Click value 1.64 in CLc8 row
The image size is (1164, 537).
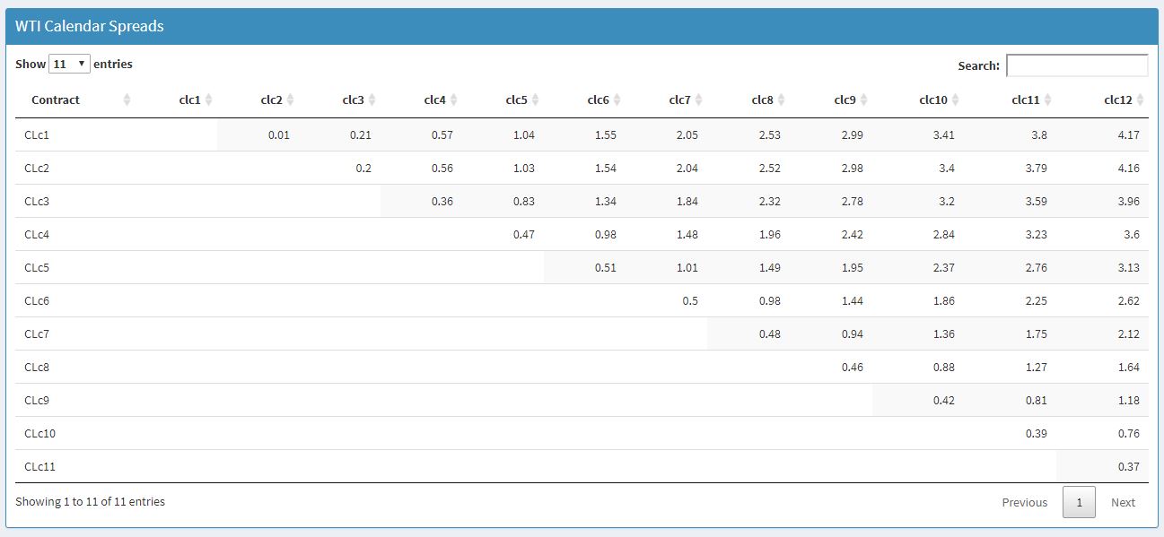coord(1129,367)
